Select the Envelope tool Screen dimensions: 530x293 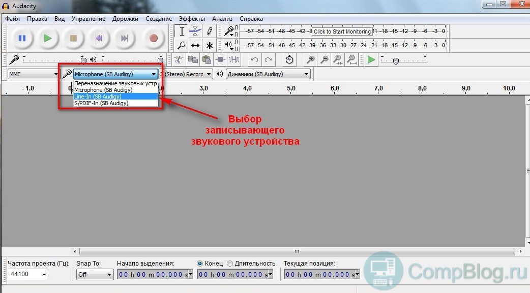point(195,31)
